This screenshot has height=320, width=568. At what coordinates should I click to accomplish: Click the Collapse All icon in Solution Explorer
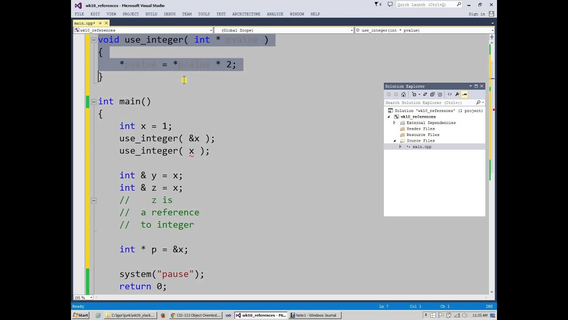point(433,94)
